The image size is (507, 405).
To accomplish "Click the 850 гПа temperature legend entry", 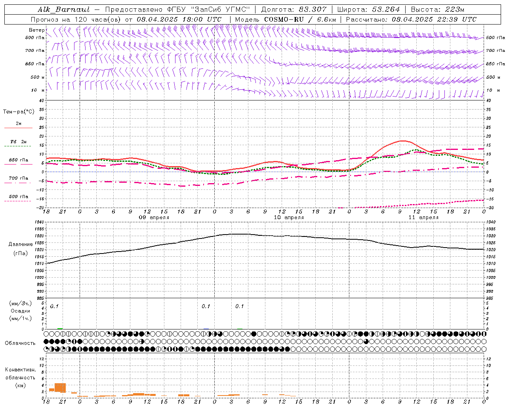I will pyautogui.click(x=19, y=160).
